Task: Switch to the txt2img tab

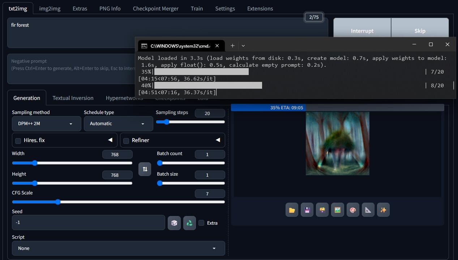Action: [x=18, y=8]
